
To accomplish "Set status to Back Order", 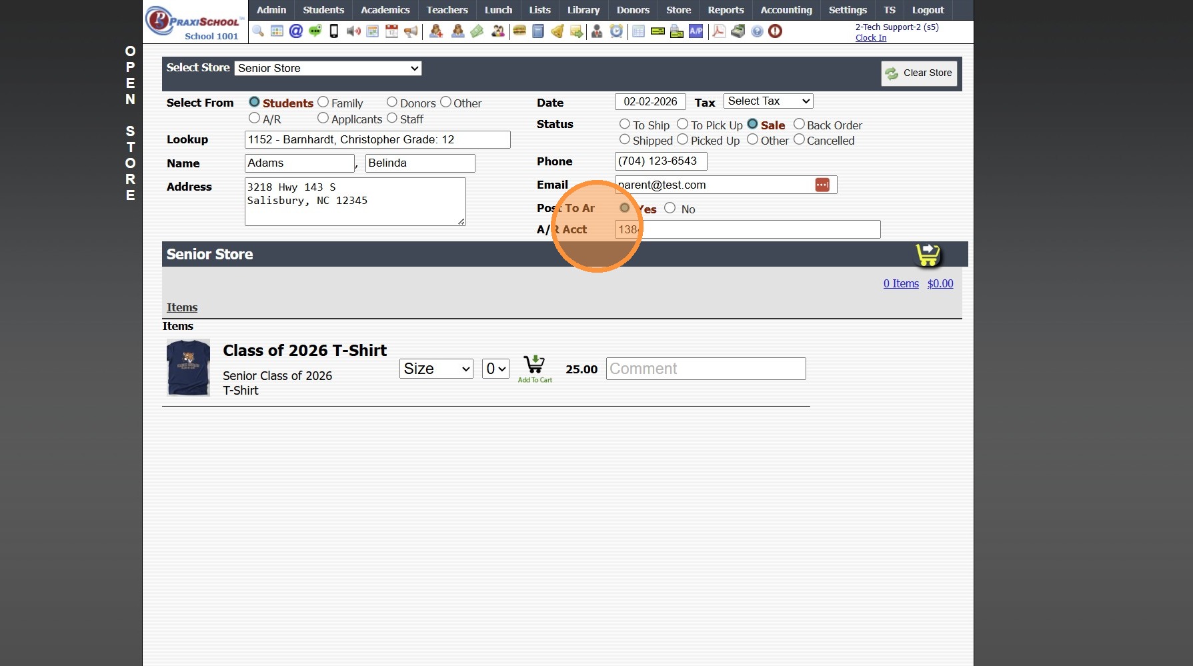I will pyautogui.click(x=799, y=124).
